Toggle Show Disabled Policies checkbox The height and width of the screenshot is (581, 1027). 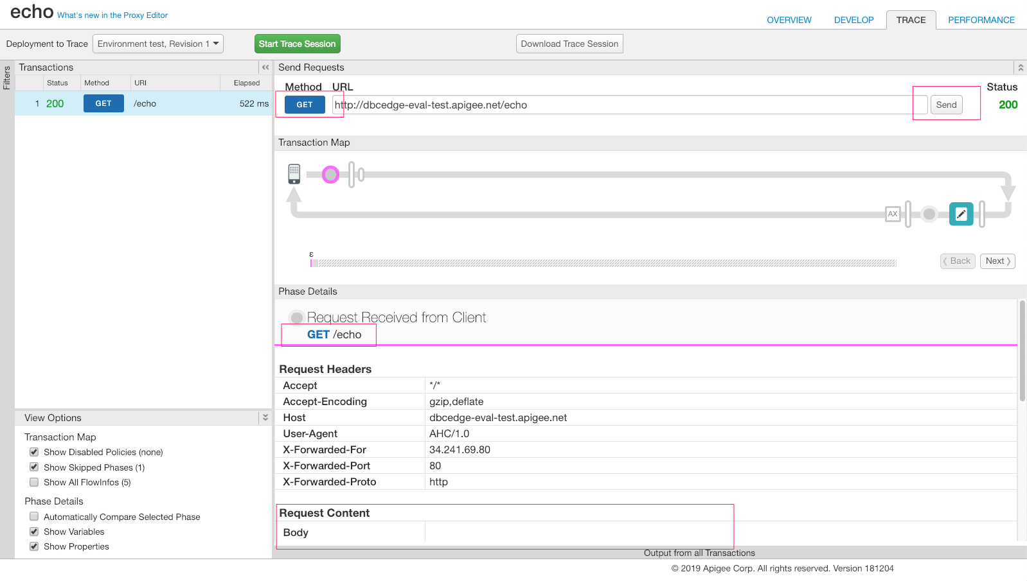click(x=34, y=452)
